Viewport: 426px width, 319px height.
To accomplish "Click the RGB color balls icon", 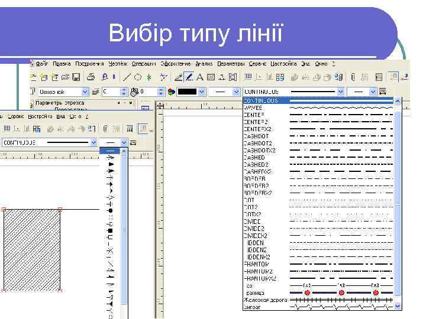I will point(171,92).
